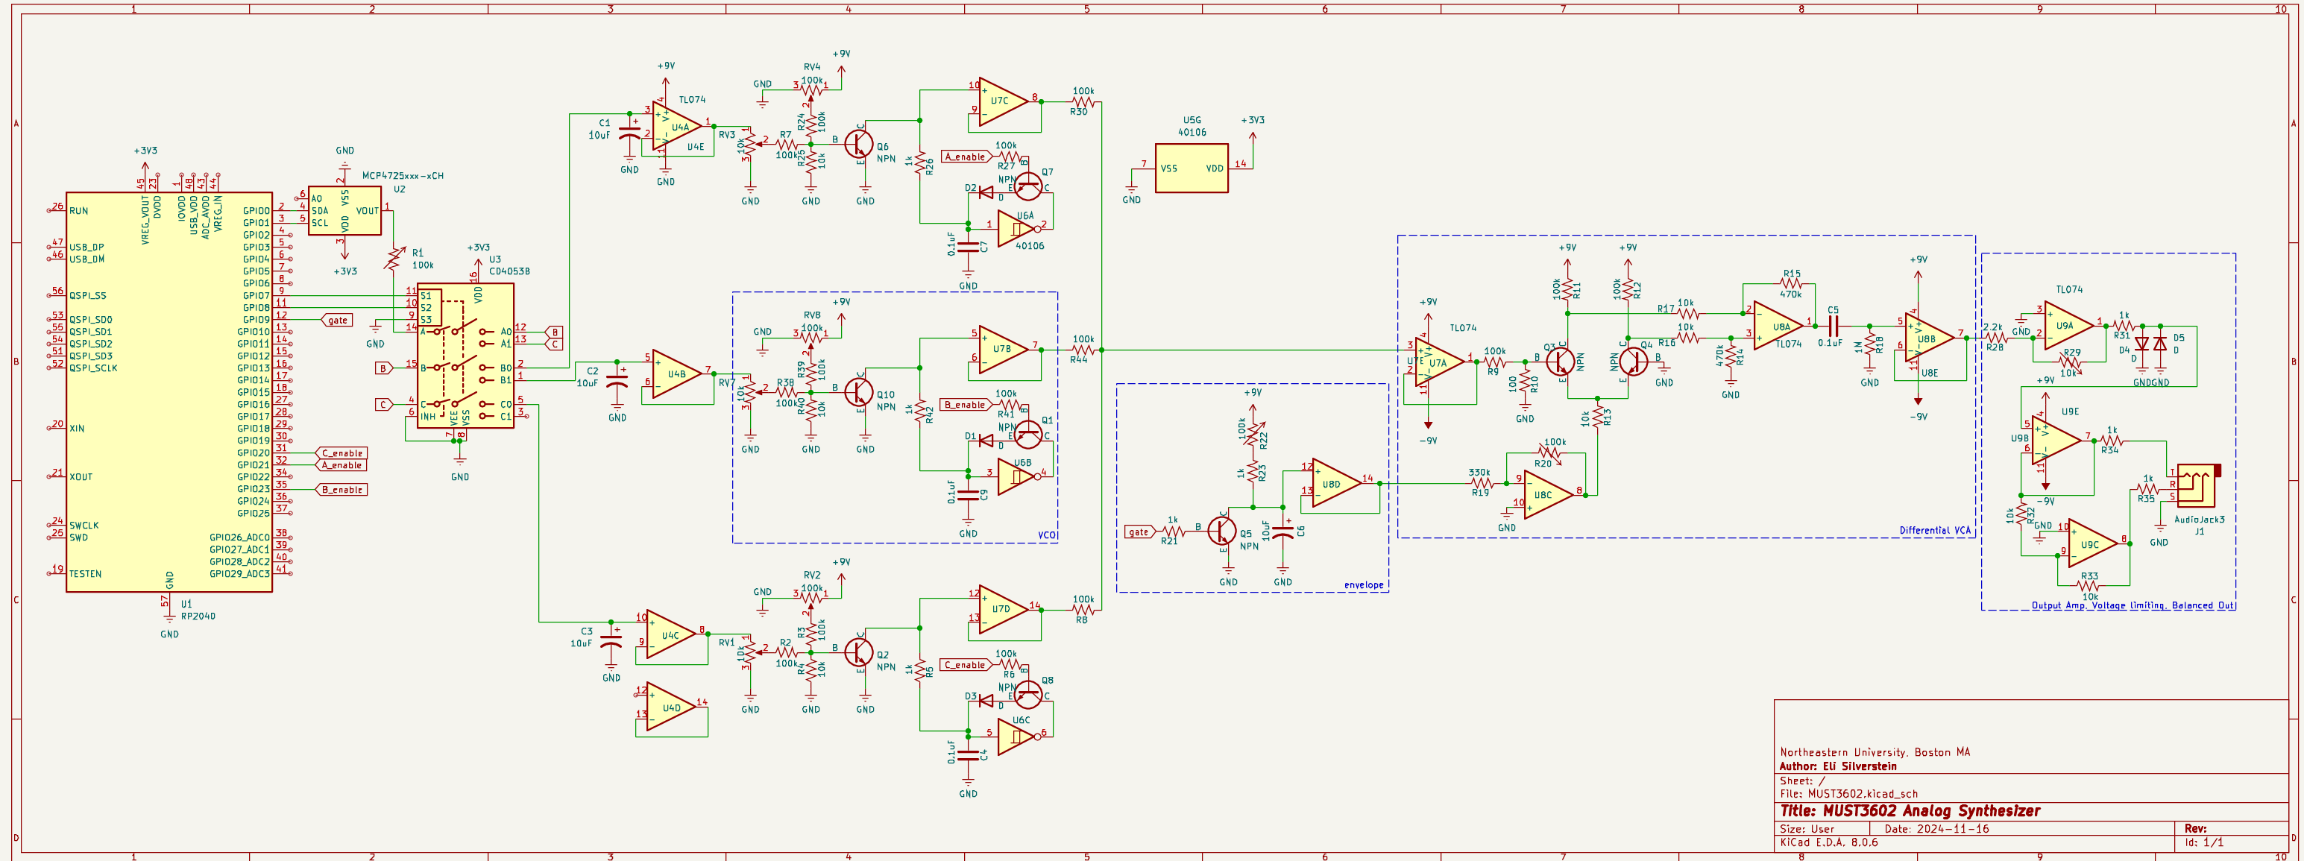Select the VCO dashed-box section label
This screenshot has width=2304, height=861.
click(x=1049, y=534)
